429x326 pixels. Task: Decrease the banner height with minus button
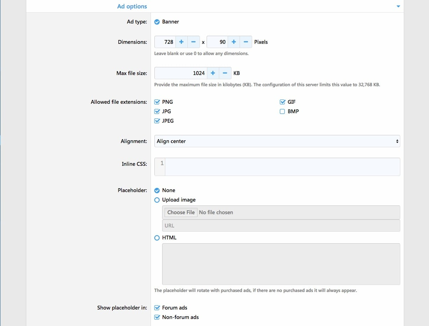pos(246,42)
